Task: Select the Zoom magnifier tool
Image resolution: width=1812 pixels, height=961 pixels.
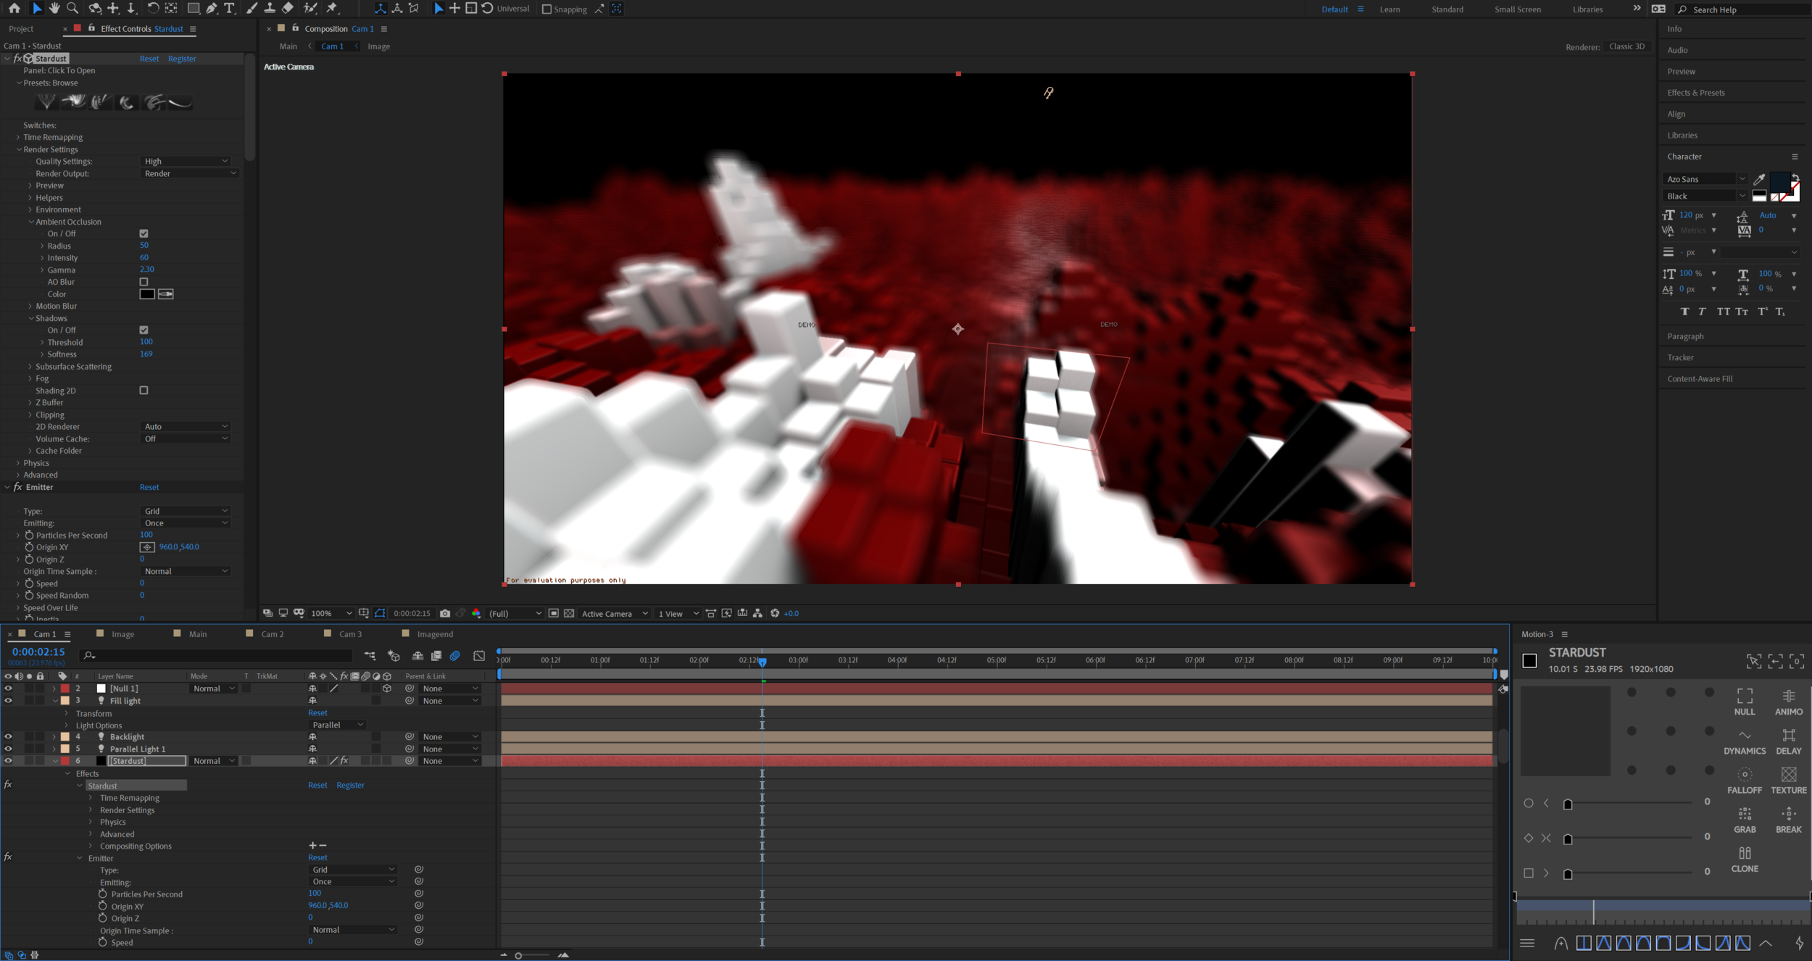Action: (72, 8)
